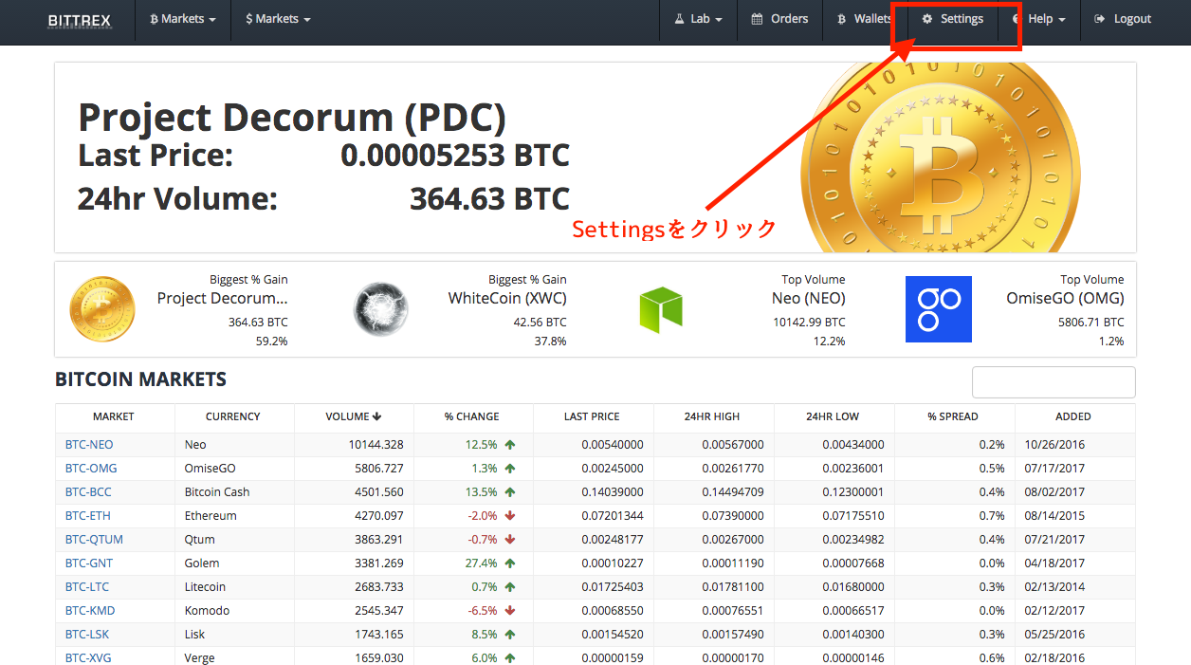Screen dimensions: 1191x665
Task: Click the green up arrow in BTC-GNT row
Action: point(510,563)
